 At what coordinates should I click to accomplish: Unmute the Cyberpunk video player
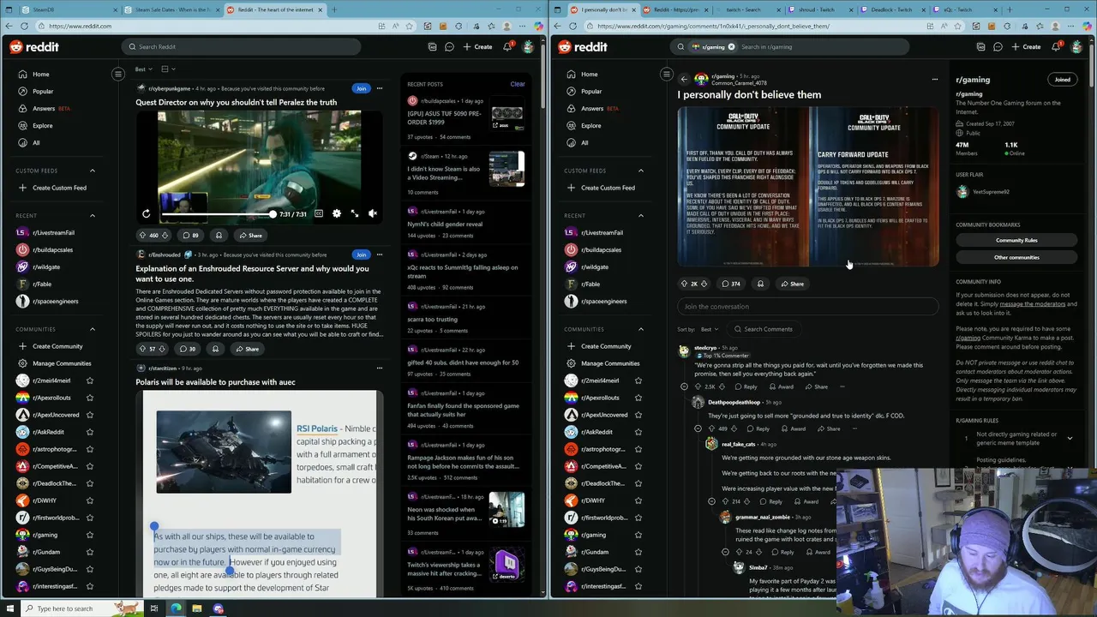[x=372, y=213]
